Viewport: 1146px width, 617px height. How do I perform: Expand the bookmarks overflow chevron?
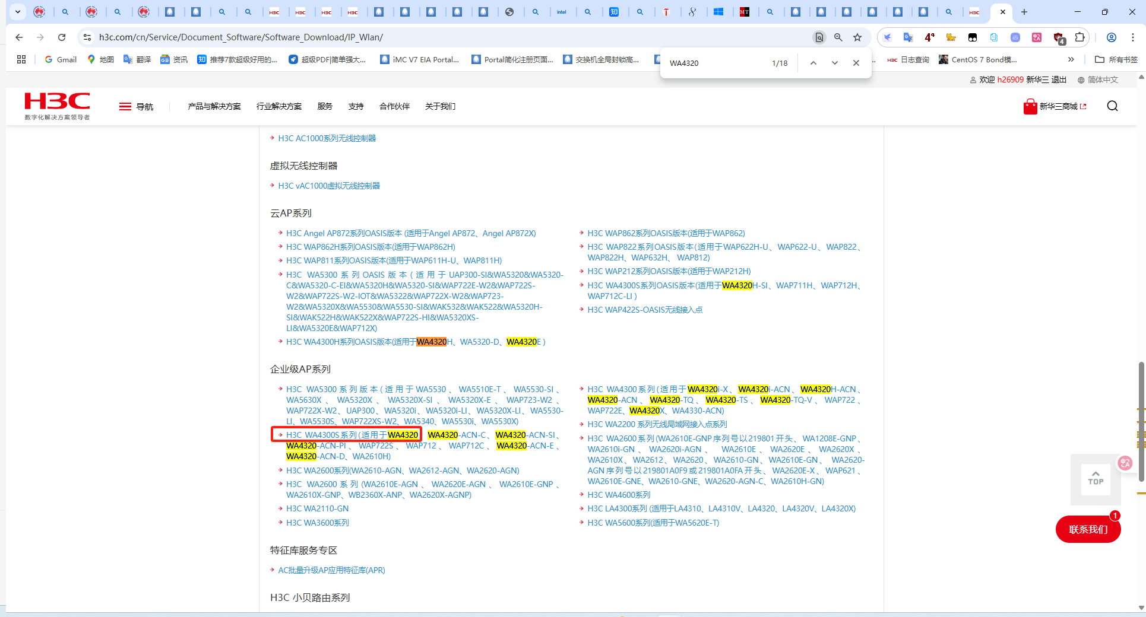(1071, 59)
